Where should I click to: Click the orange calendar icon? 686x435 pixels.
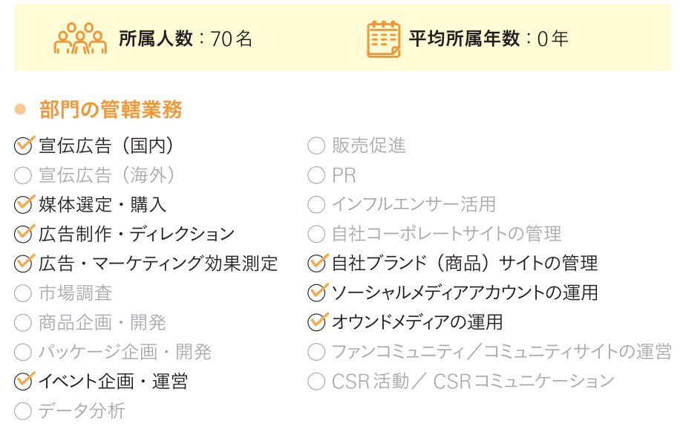(383, 39)
